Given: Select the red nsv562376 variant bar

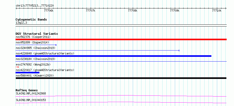Looking at the screenshot, I should coord(121,39).
